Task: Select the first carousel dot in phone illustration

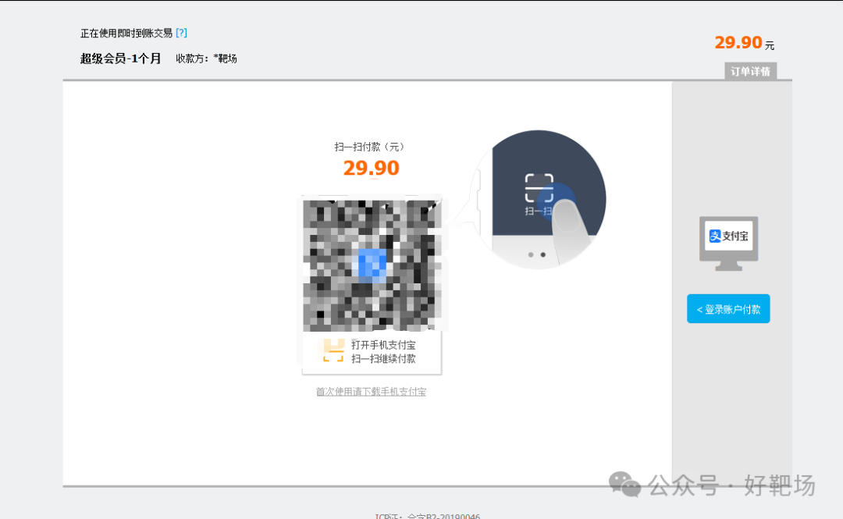Action: coord(531,254)
